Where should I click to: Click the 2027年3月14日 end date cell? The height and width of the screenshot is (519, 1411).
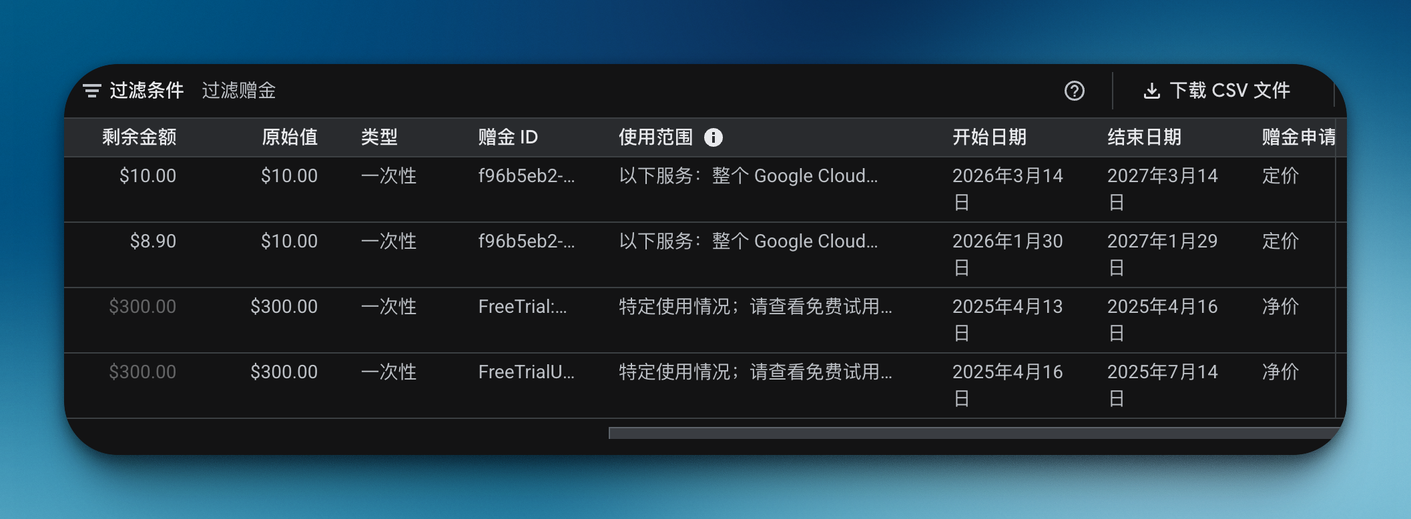[x=1162, y=188]
